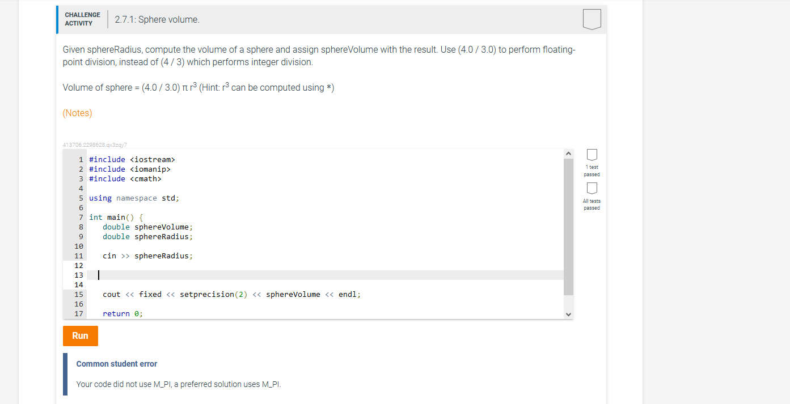Click the "Common student error" heading
This screenshot has height=404, width=790.
[117, 363]
